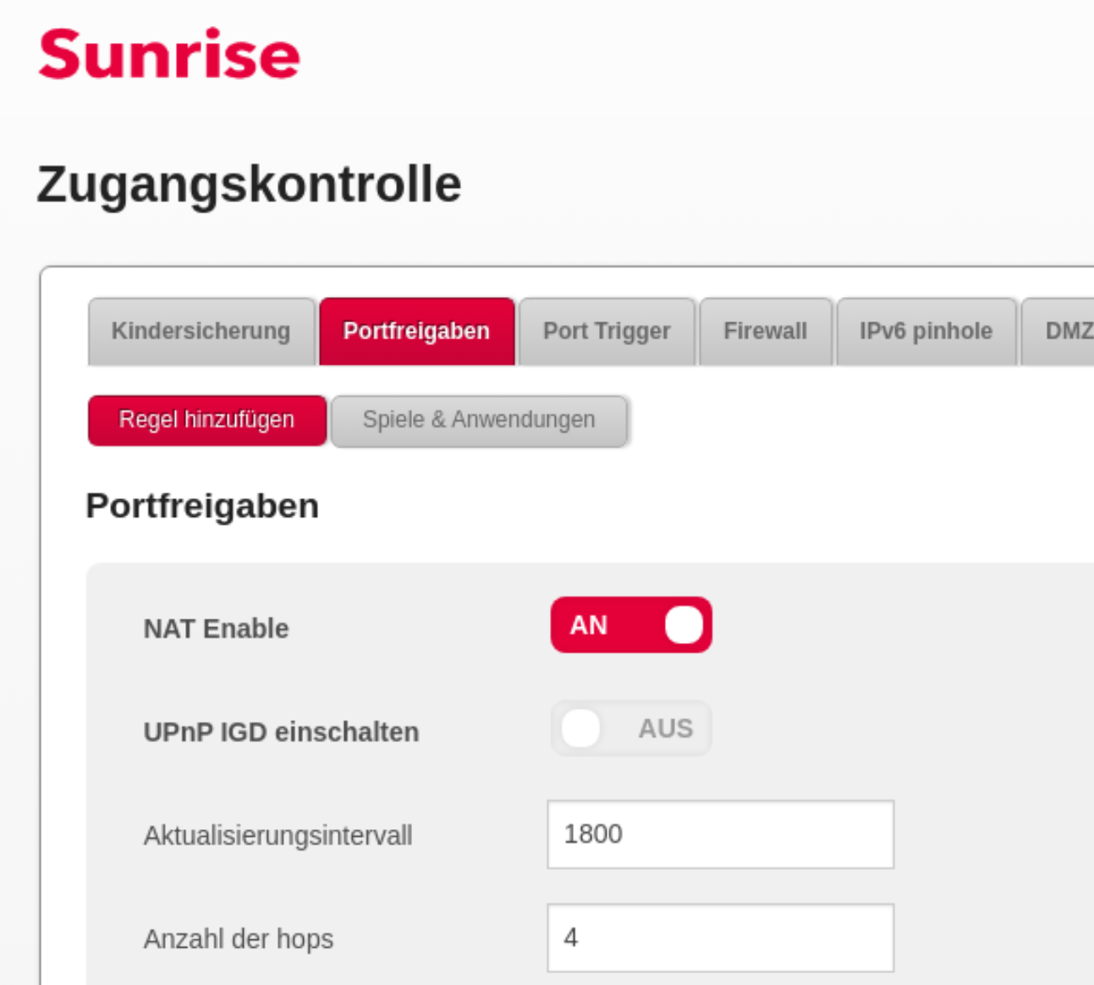Click the Anzahl der hops label
The image size is (1094, 985).
tap(239, 939)
